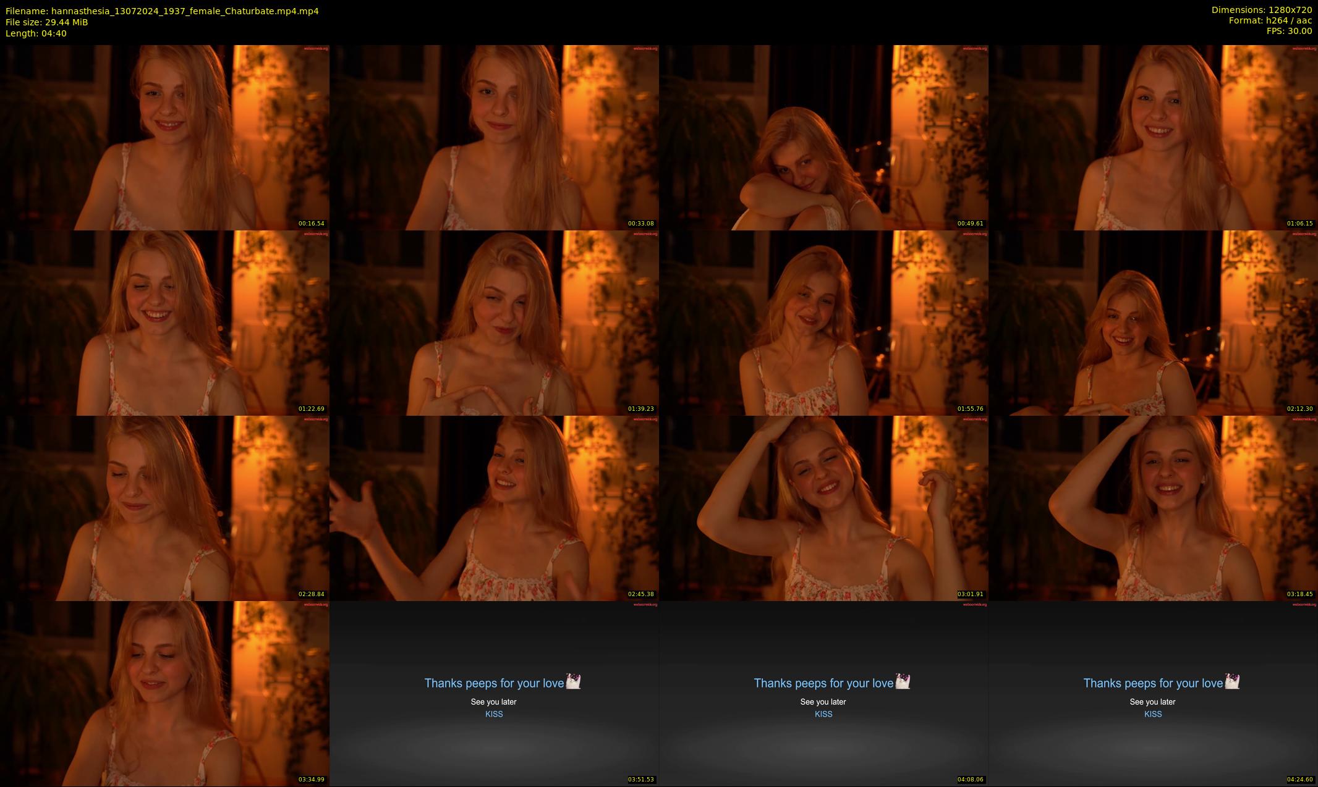Click the thumbnail timestamped 00:16.54
Screen dimensions: 1318x787
[x=164, y=137]
